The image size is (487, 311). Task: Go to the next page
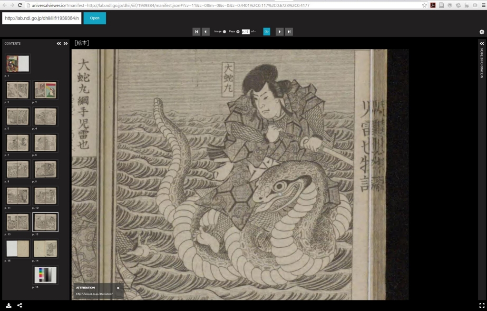pos(280,31)
